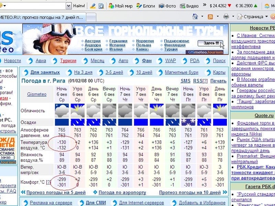Select the 10 дней forecast tab
Image resolution: width=275 pixels, height=206 pixels.
pyautogui.click(x=144, y=73)
